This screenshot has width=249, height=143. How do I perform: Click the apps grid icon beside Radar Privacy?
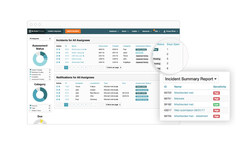(x=30, y=31)
